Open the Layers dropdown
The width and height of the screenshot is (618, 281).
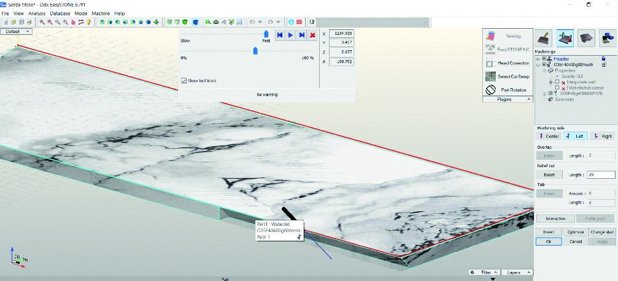517,272
